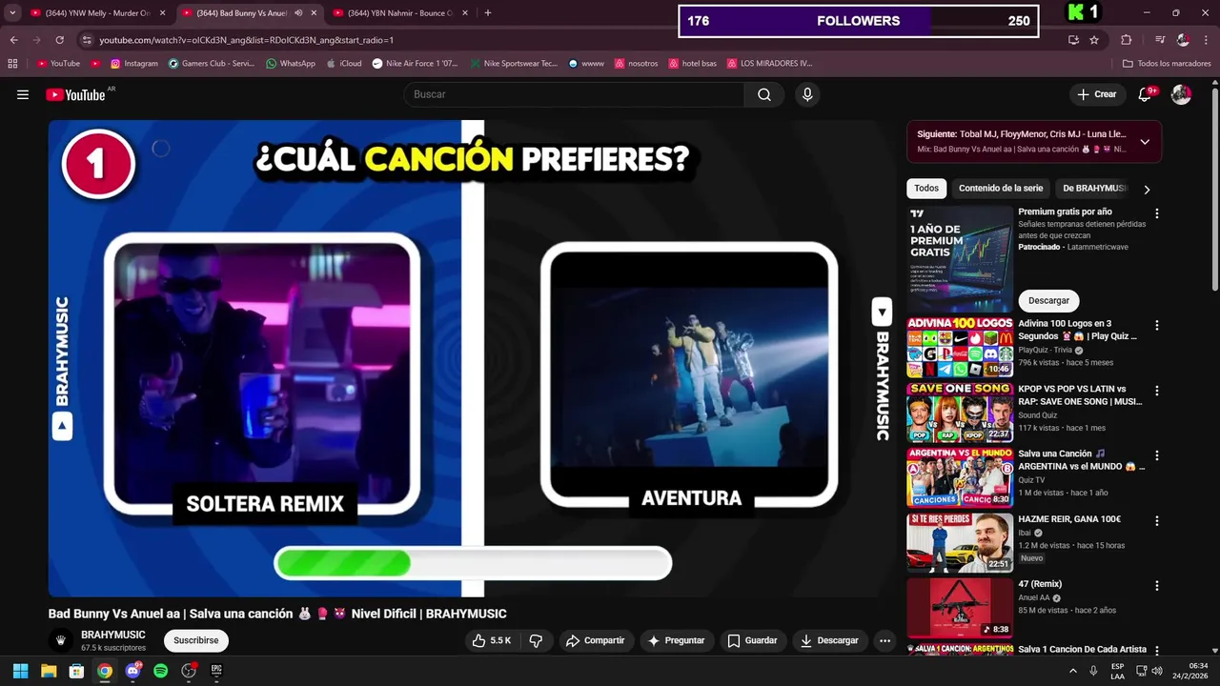Show more filter chips with the right arrow

[x=1147, y=190]
